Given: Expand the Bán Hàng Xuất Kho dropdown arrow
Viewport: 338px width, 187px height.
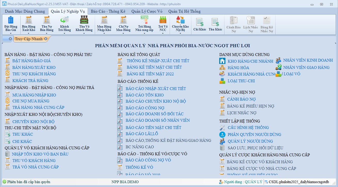Looking at the screenshot, I should (28, 33).
